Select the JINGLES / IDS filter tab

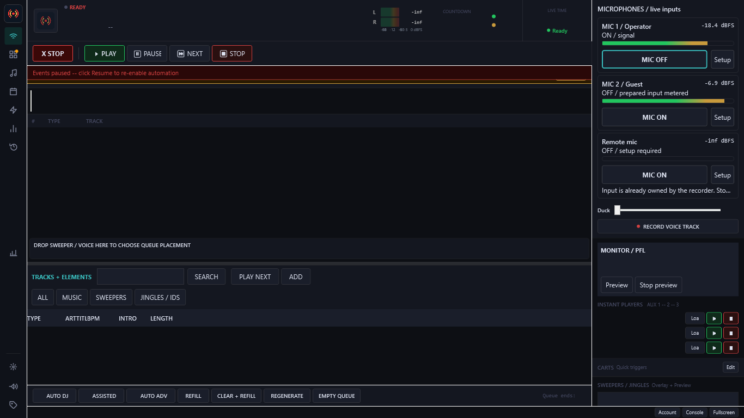point(160,297)
